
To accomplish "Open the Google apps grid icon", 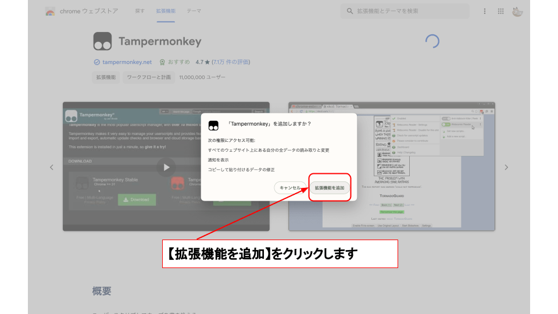I will (x=500, y=11).
